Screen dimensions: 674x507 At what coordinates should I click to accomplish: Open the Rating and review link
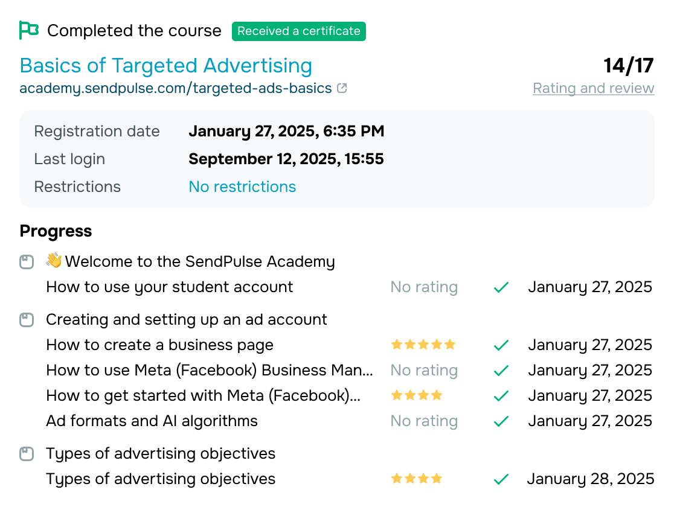tap(593, 89)
